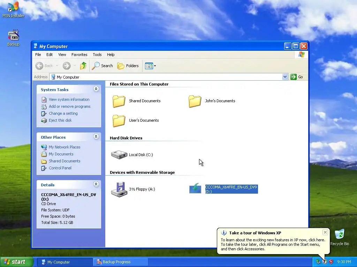Toggle the Folders pane button

[128, 66]
